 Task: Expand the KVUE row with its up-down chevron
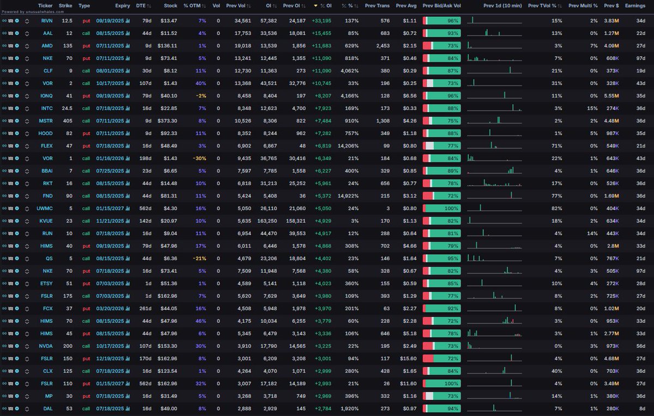(x=27, y=221)
